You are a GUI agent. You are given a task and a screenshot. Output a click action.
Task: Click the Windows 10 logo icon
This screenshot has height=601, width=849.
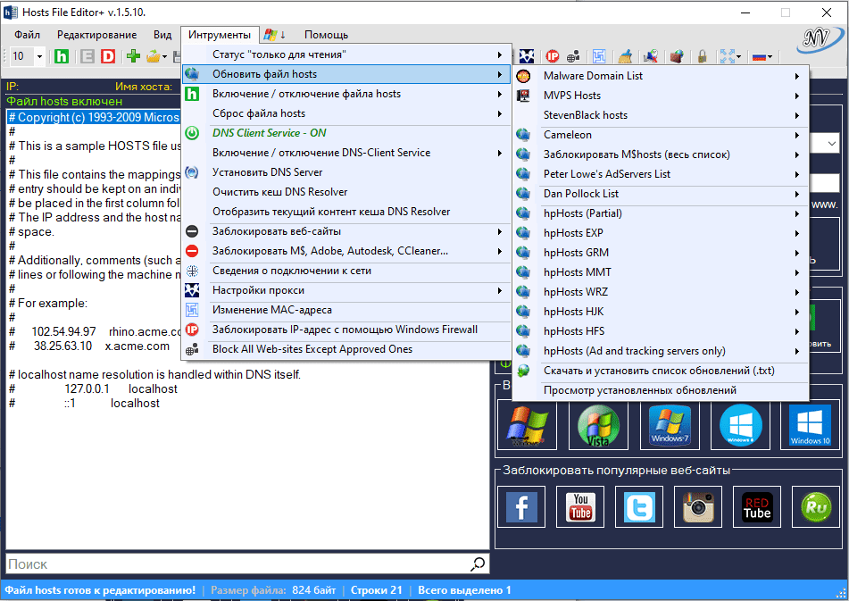(x=810, y=427)
